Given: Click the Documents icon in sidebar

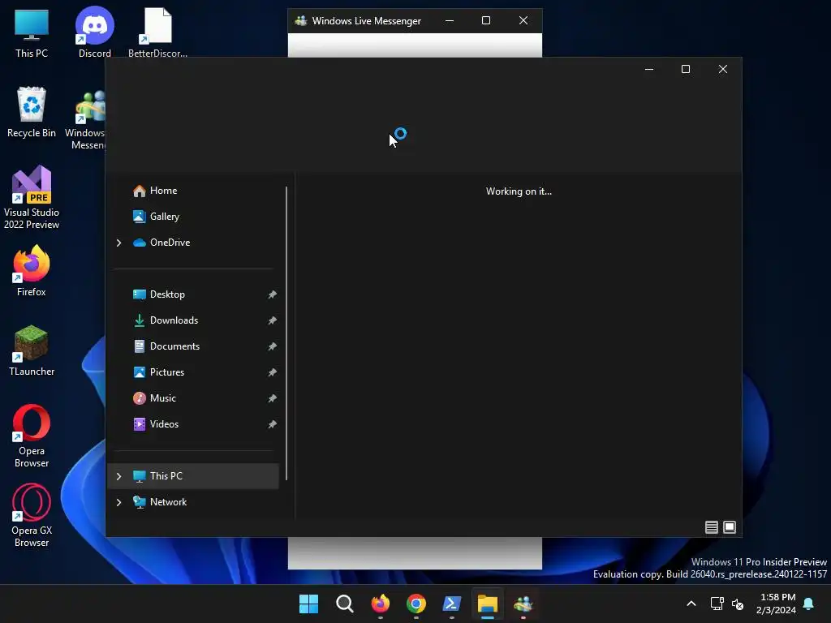Looking at the screenshot, I should [x=140, y=346].
